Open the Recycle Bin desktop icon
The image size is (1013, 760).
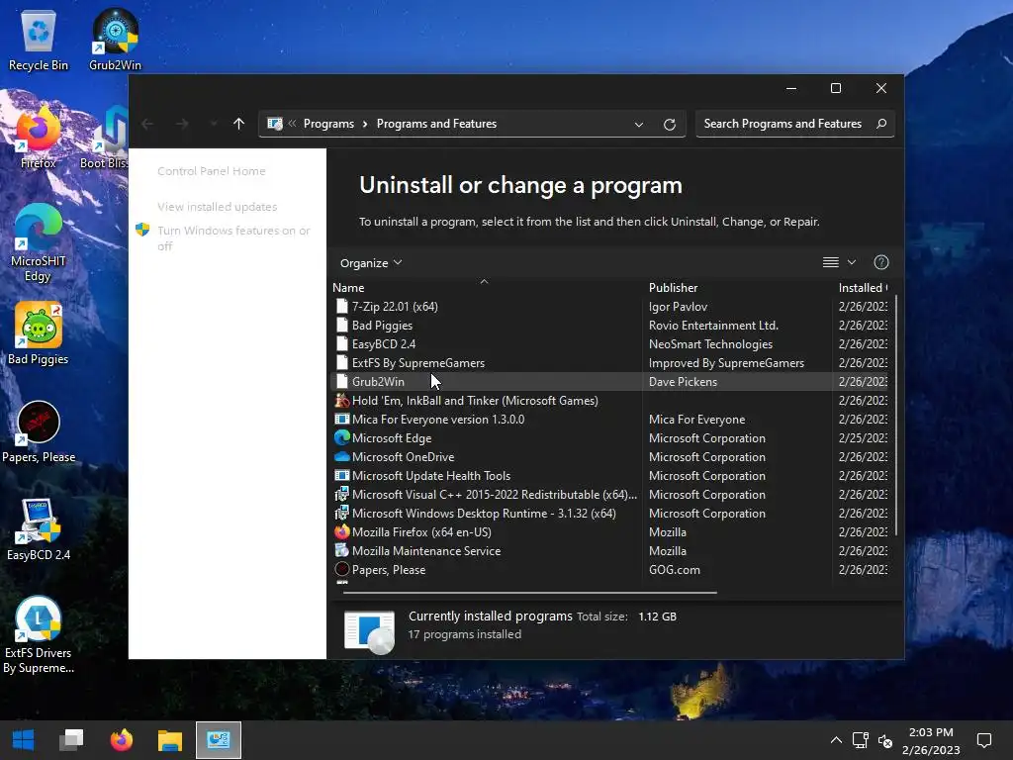point(39,40)
